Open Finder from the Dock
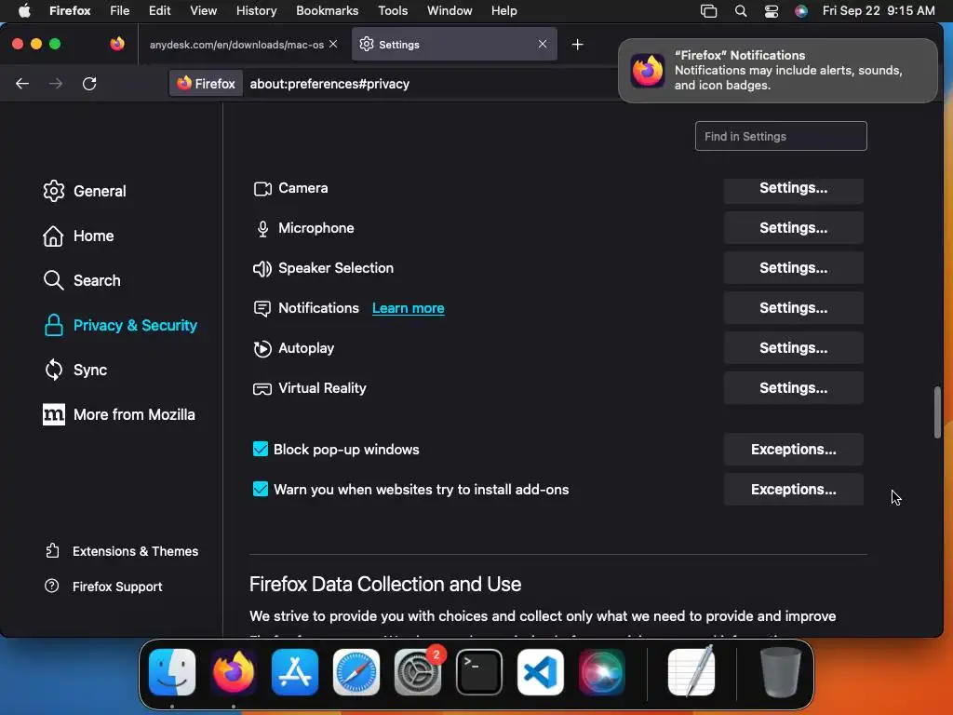This screenshot has height=715, width=953. click(x=172, y=672)
